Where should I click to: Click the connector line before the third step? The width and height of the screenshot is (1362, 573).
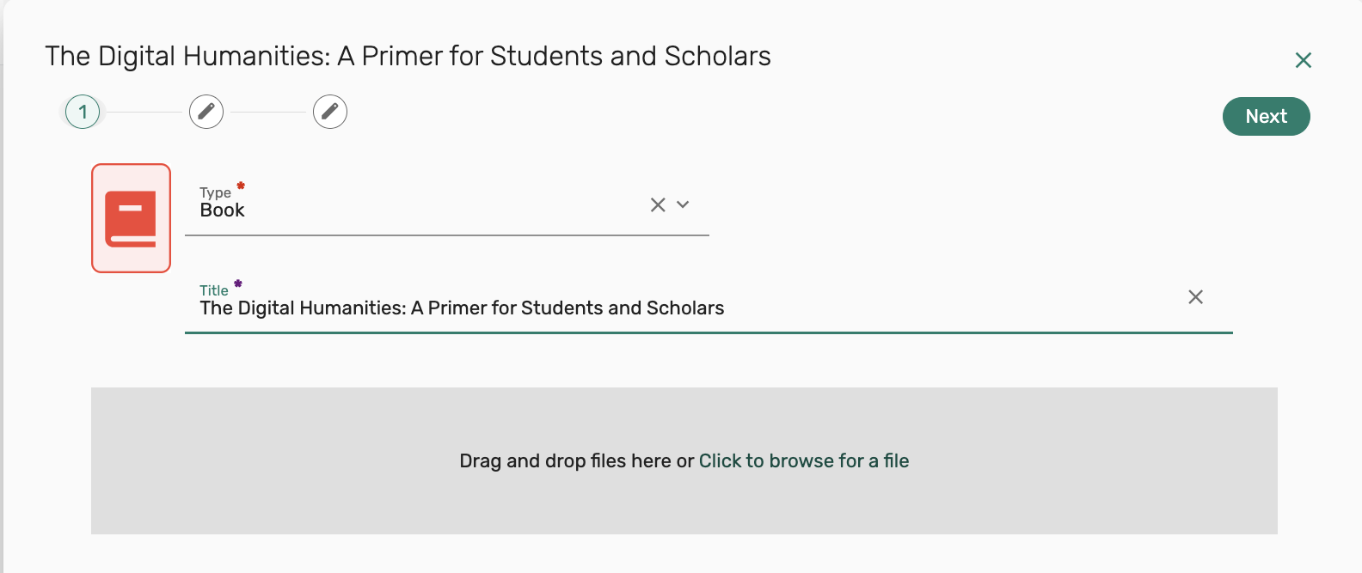[x=268, y=112]
